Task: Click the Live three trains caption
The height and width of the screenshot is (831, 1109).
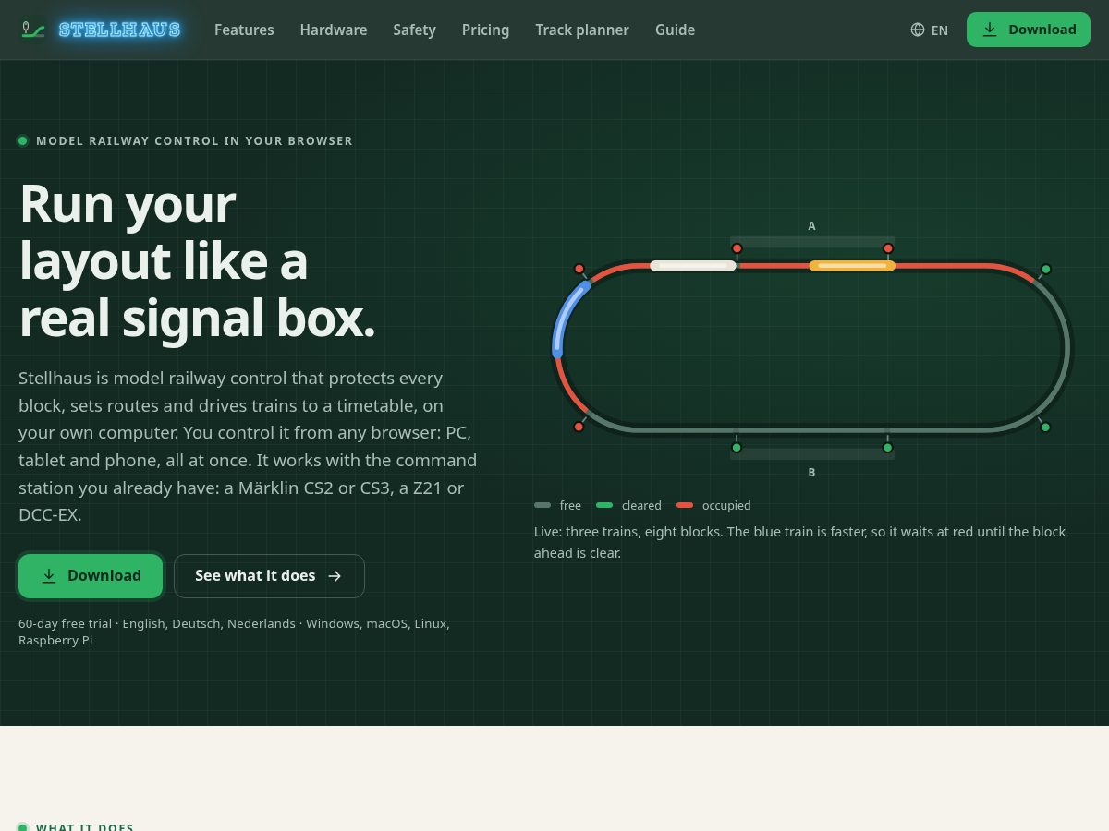Action: coord(799,543)
